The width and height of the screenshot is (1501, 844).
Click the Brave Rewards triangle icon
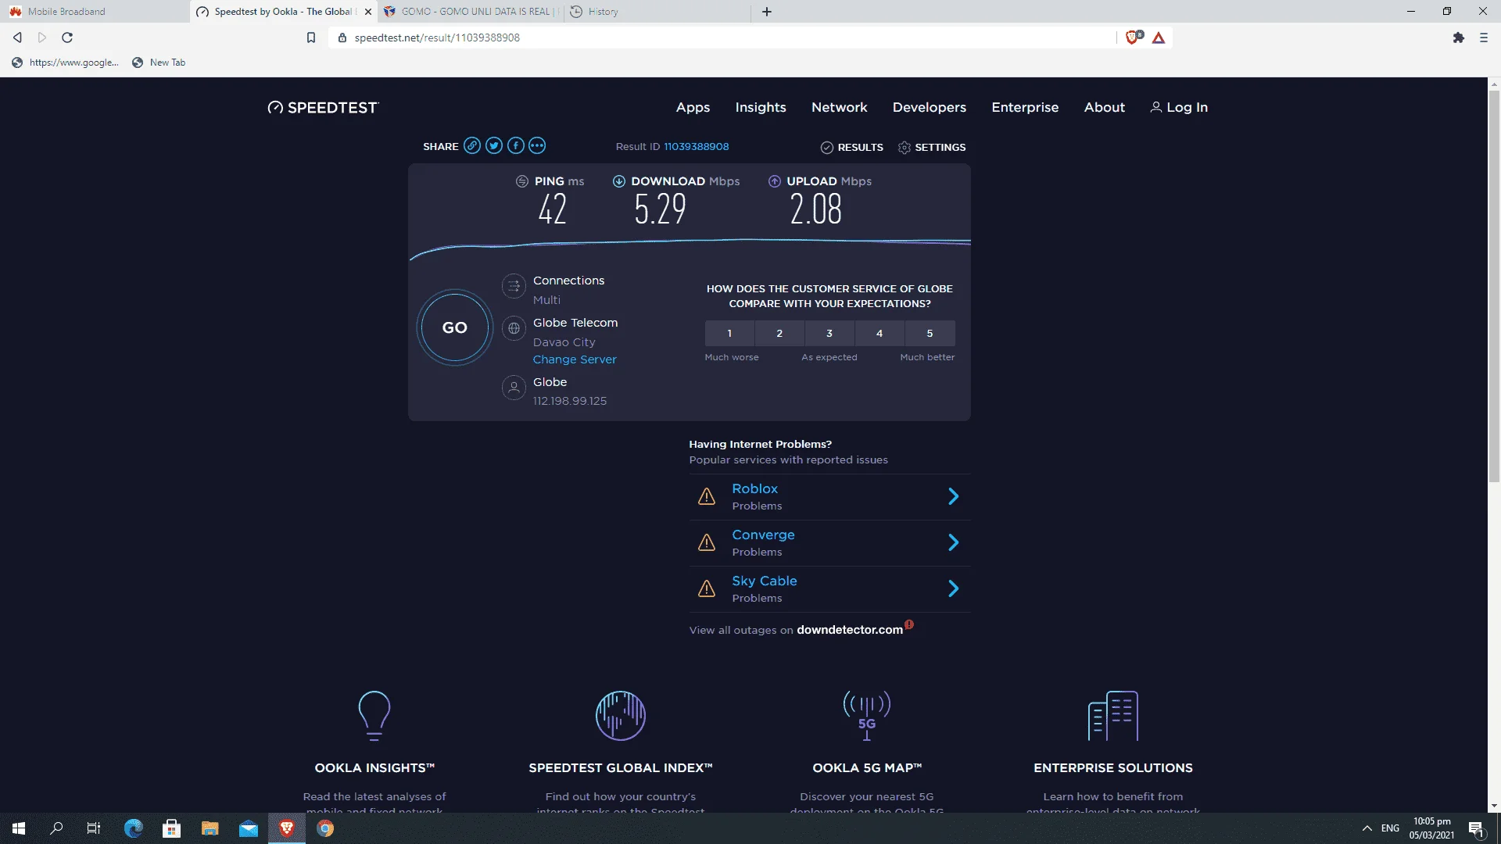(1159, 38)
